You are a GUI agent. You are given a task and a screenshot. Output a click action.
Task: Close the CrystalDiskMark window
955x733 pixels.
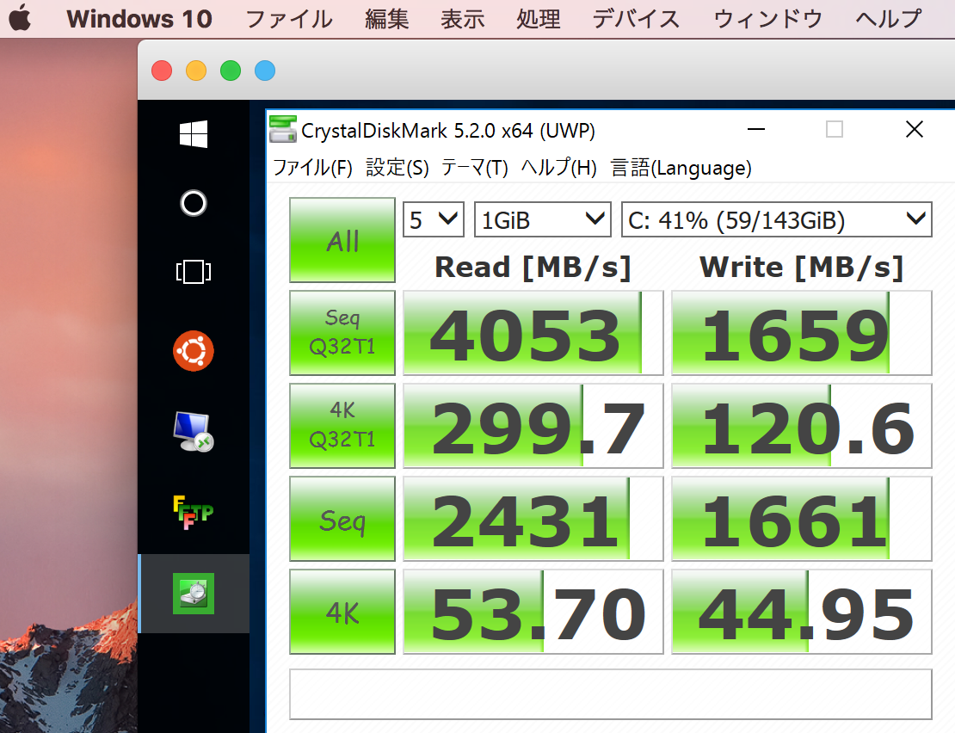point(915,129)
